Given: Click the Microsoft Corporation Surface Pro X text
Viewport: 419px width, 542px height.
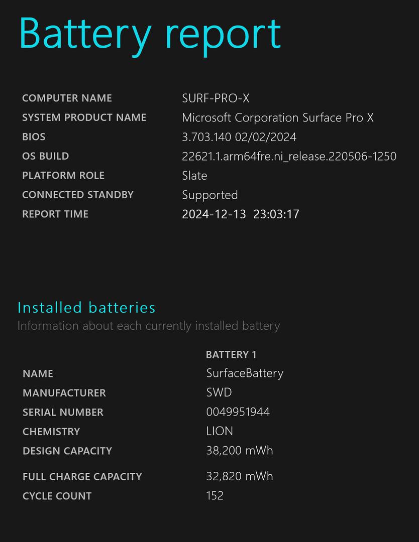Looking at the screenshot, I should click(x=277, y=117).
